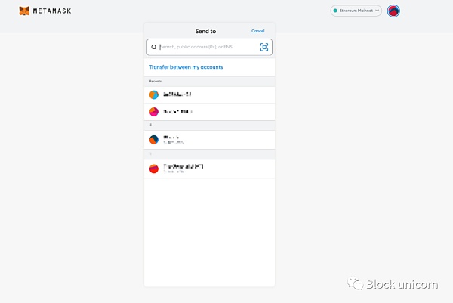Image resolution: width=453 pixels, height=303 pixels.
Task: Focus the address search input field
Action: coord(208,47)
